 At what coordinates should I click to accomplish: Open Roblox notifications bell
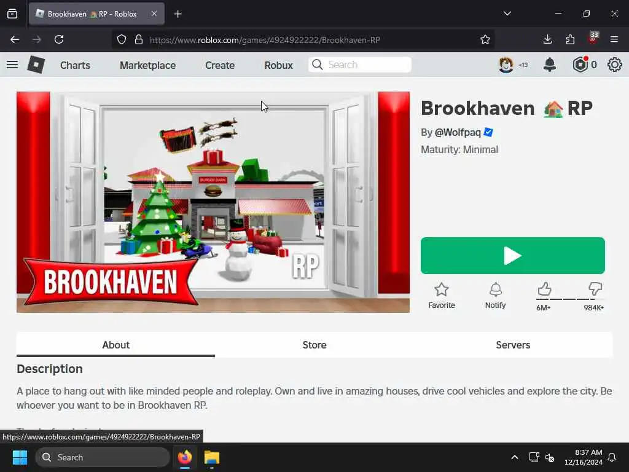point(550,65)
